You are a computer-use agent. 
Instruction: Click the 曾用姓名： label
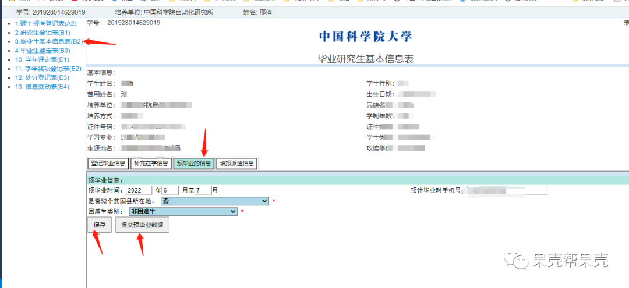click(x=101, y=94)
